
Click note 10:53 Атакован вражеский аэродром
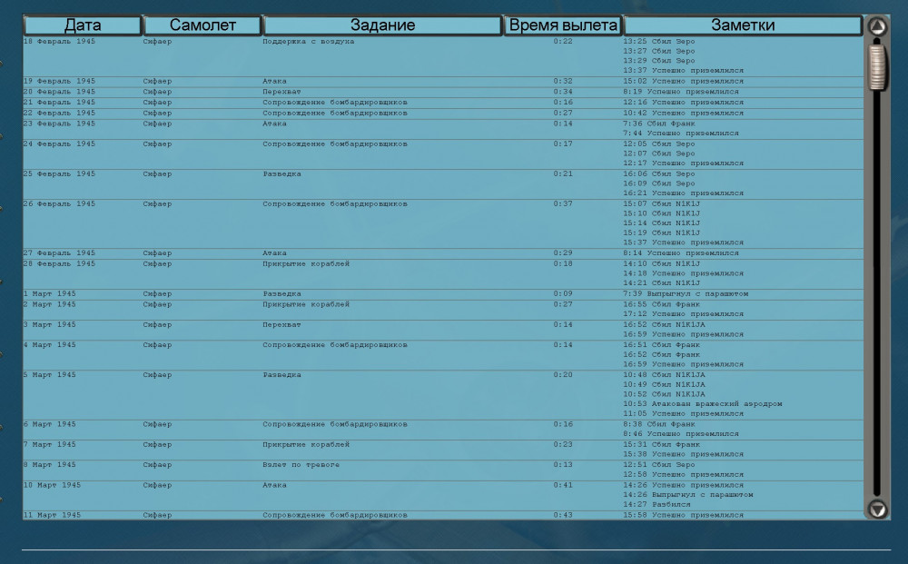point(703,404)
